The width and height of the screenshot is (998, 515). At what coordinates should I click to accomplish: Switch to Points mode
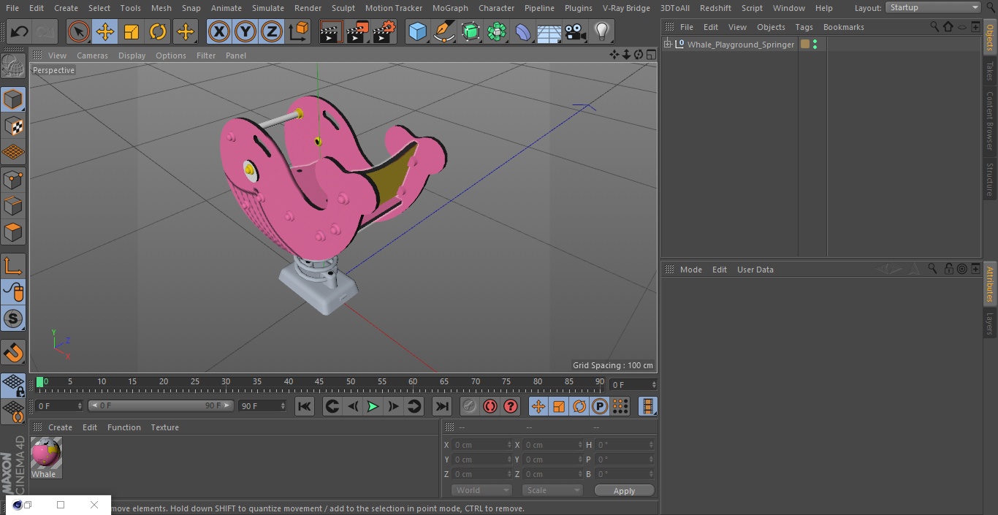coord(13,180)
